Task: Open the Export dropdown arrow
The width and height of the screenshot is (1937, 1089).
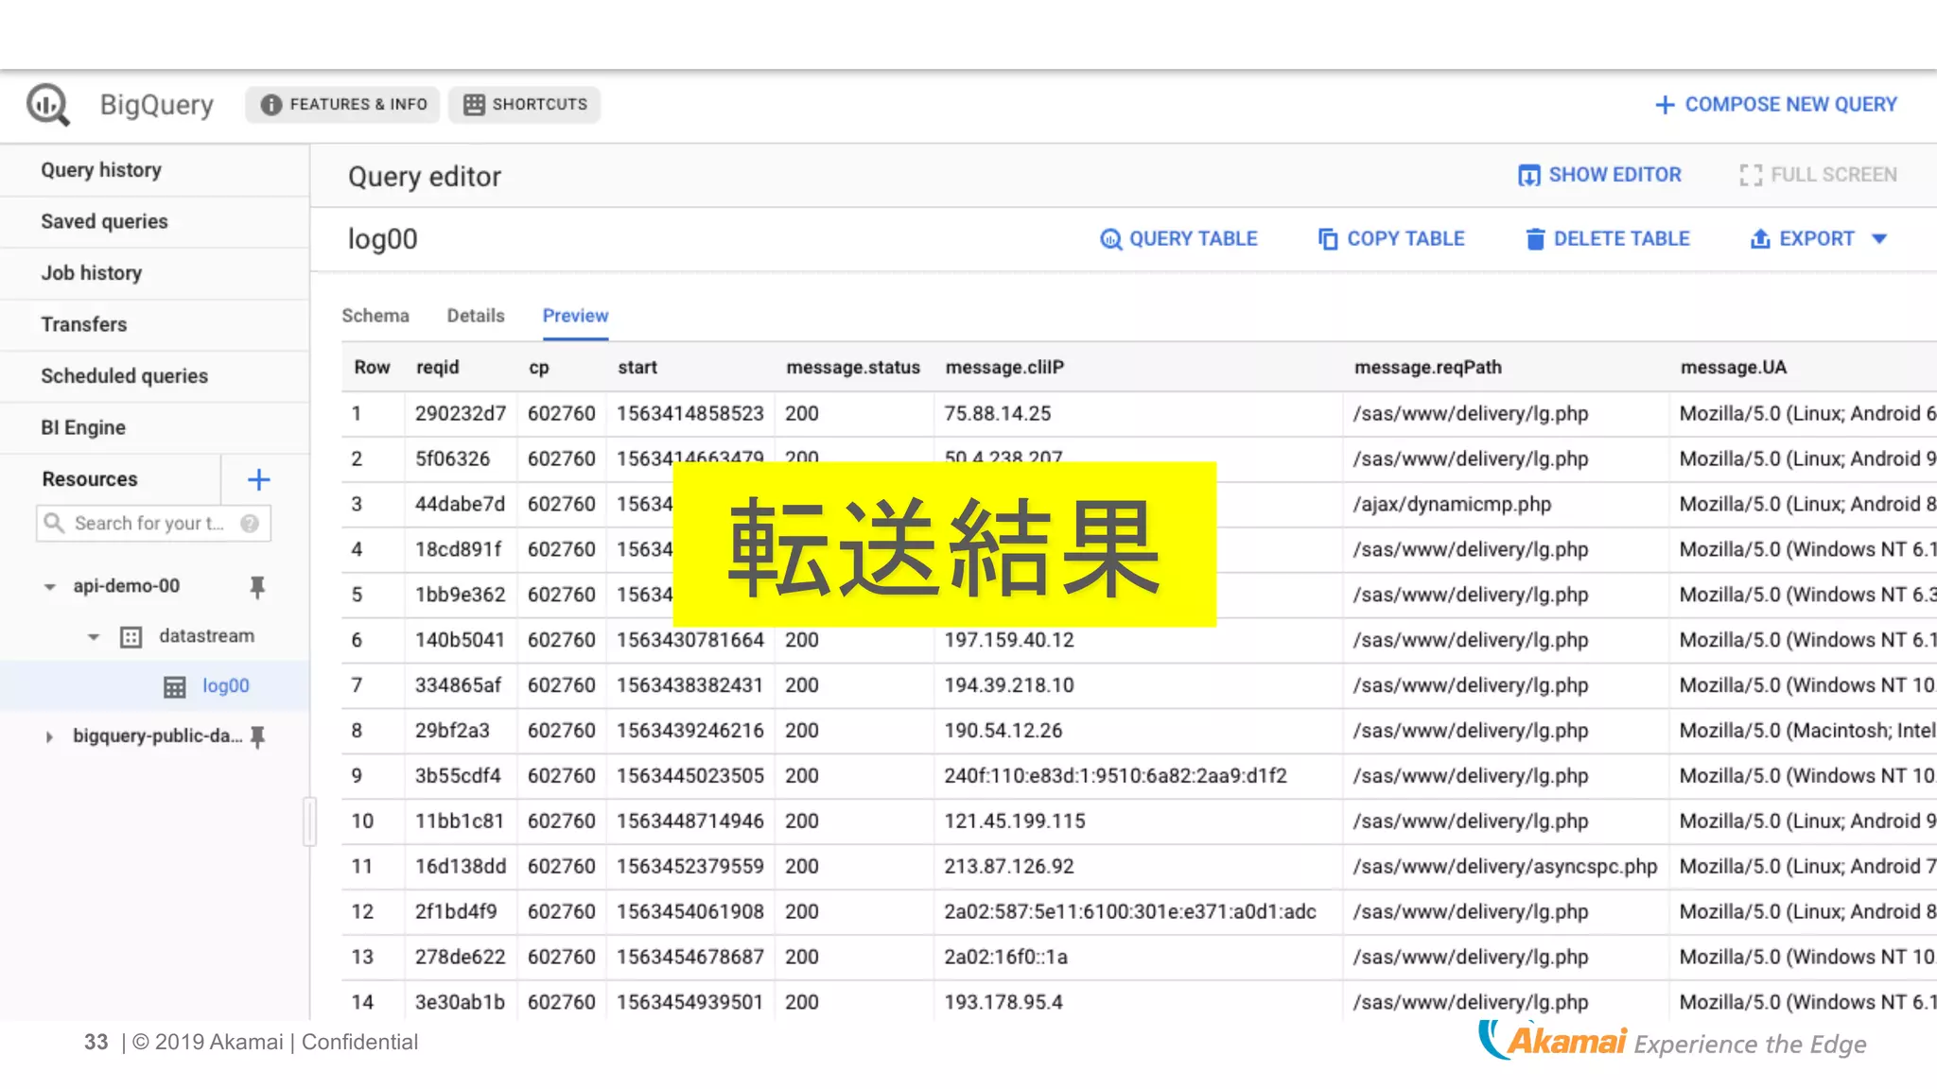Action: [x=1879, y=239]
